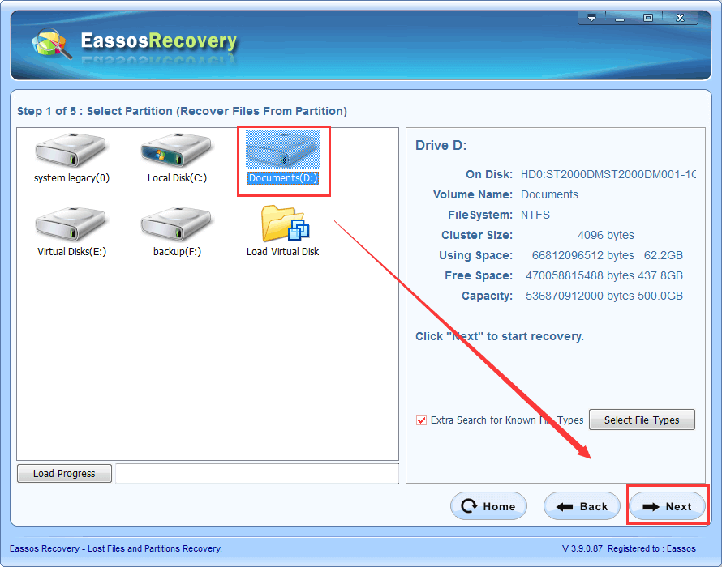Click the Registered to : Eassos text

pyautogui.click(x=651, y=548)
